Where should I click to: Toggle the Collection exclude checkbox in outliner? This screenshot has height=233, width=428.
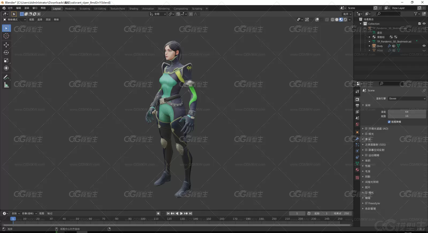(419, 24)
